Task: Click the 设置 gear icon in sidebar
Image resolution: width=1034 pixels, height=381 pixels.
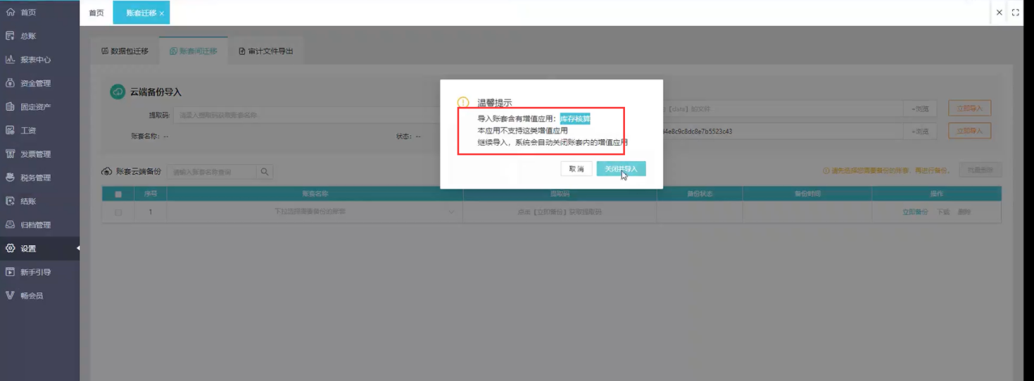Action: [10, 249]
